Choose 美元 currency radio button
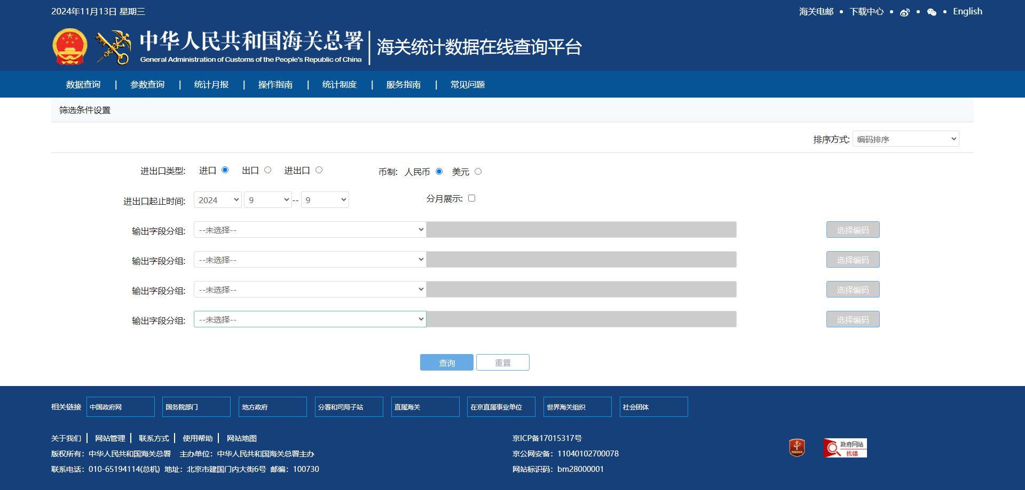This screenshot has height=490, width=1025. pyautogui.click(x=478, y=172)
